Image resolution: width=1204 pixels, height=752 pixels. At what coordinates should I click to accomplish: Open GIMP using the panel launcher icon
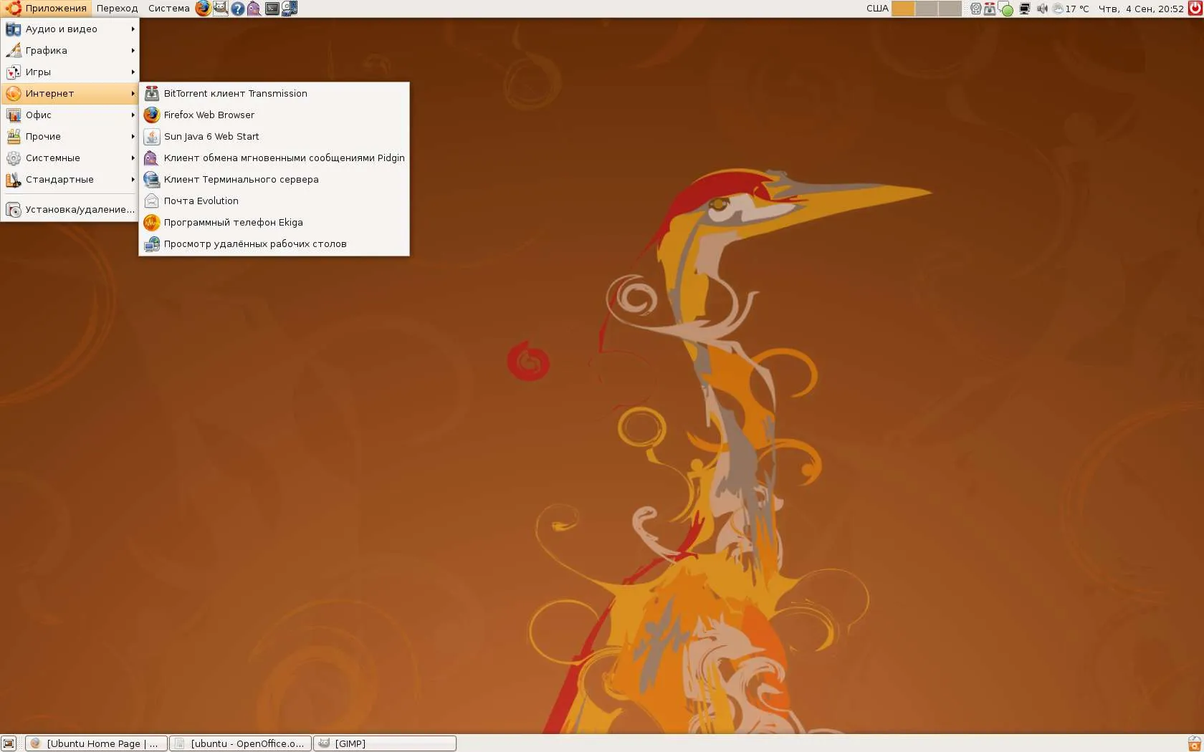pos(221,9)
